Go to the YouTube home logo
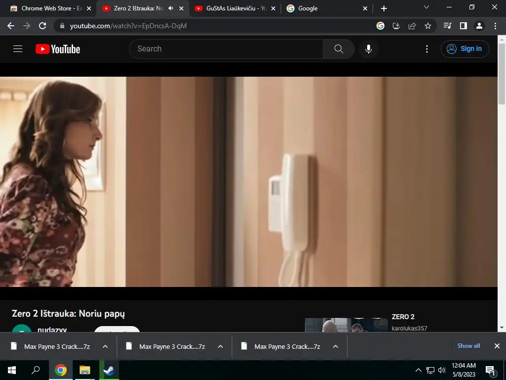This screenshot has height=380, width=506. pyautogui.click(x=58, y=49)
